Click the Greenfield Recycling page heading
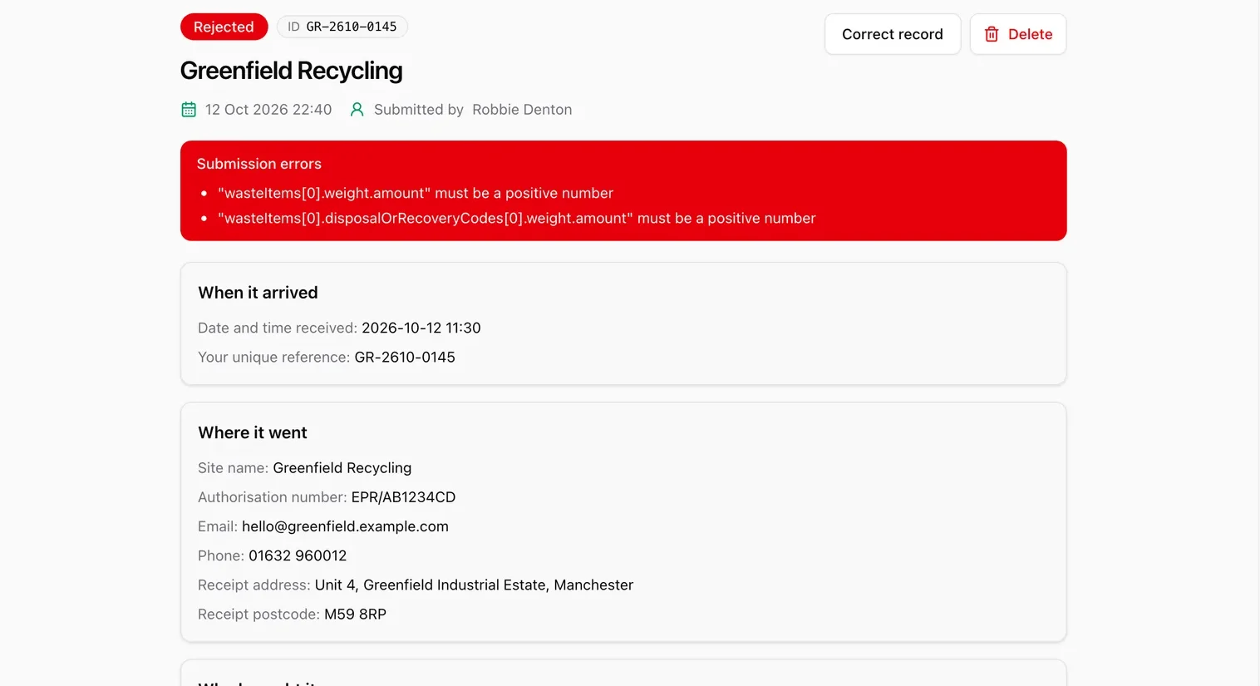This screenshot has height=686, width=1260. (x=292, y=71)
